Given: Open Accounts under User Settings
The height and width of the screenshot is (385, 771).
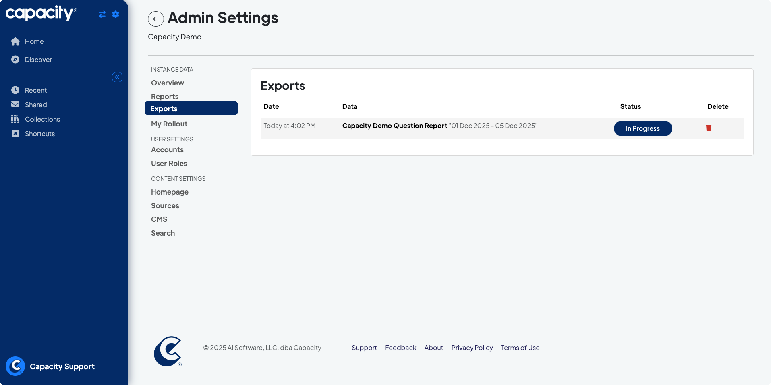Looking at the screenshot, I should 167,150.
